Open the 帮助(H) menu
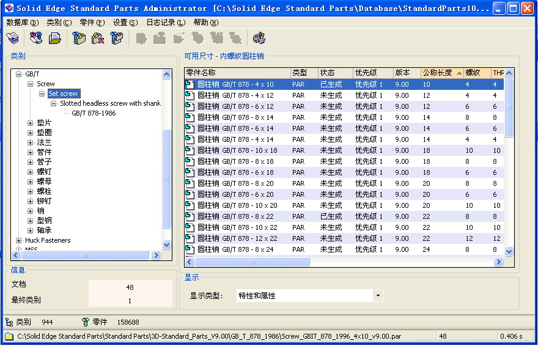Screen dimensions: 538x346 [x=206, y=23]
